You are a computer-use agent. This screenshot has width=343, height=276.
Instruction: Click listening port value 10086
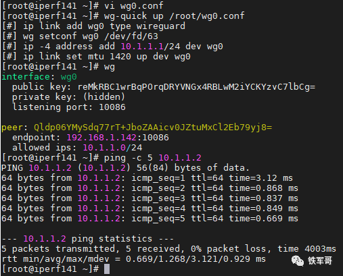112,107
